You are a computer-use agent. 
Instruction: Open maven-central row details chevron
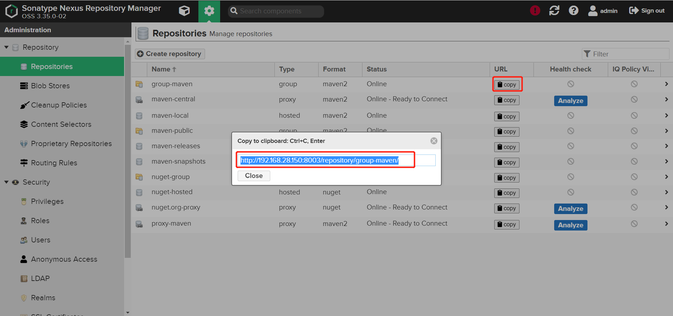pos(666,99)
